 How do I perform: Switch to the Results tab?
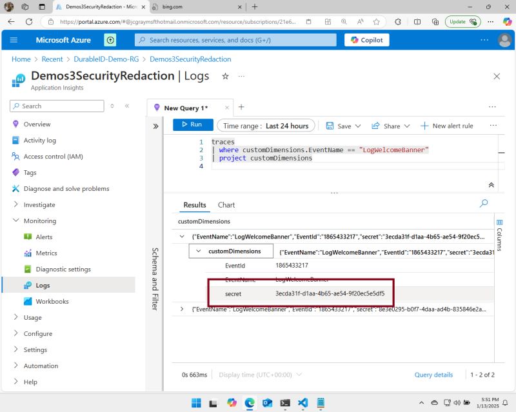point(195,205)
